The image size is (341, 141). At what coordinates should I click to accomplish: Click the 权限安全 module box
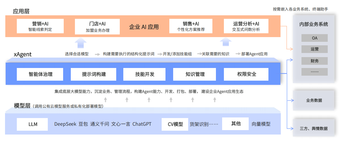click(246, 74)
